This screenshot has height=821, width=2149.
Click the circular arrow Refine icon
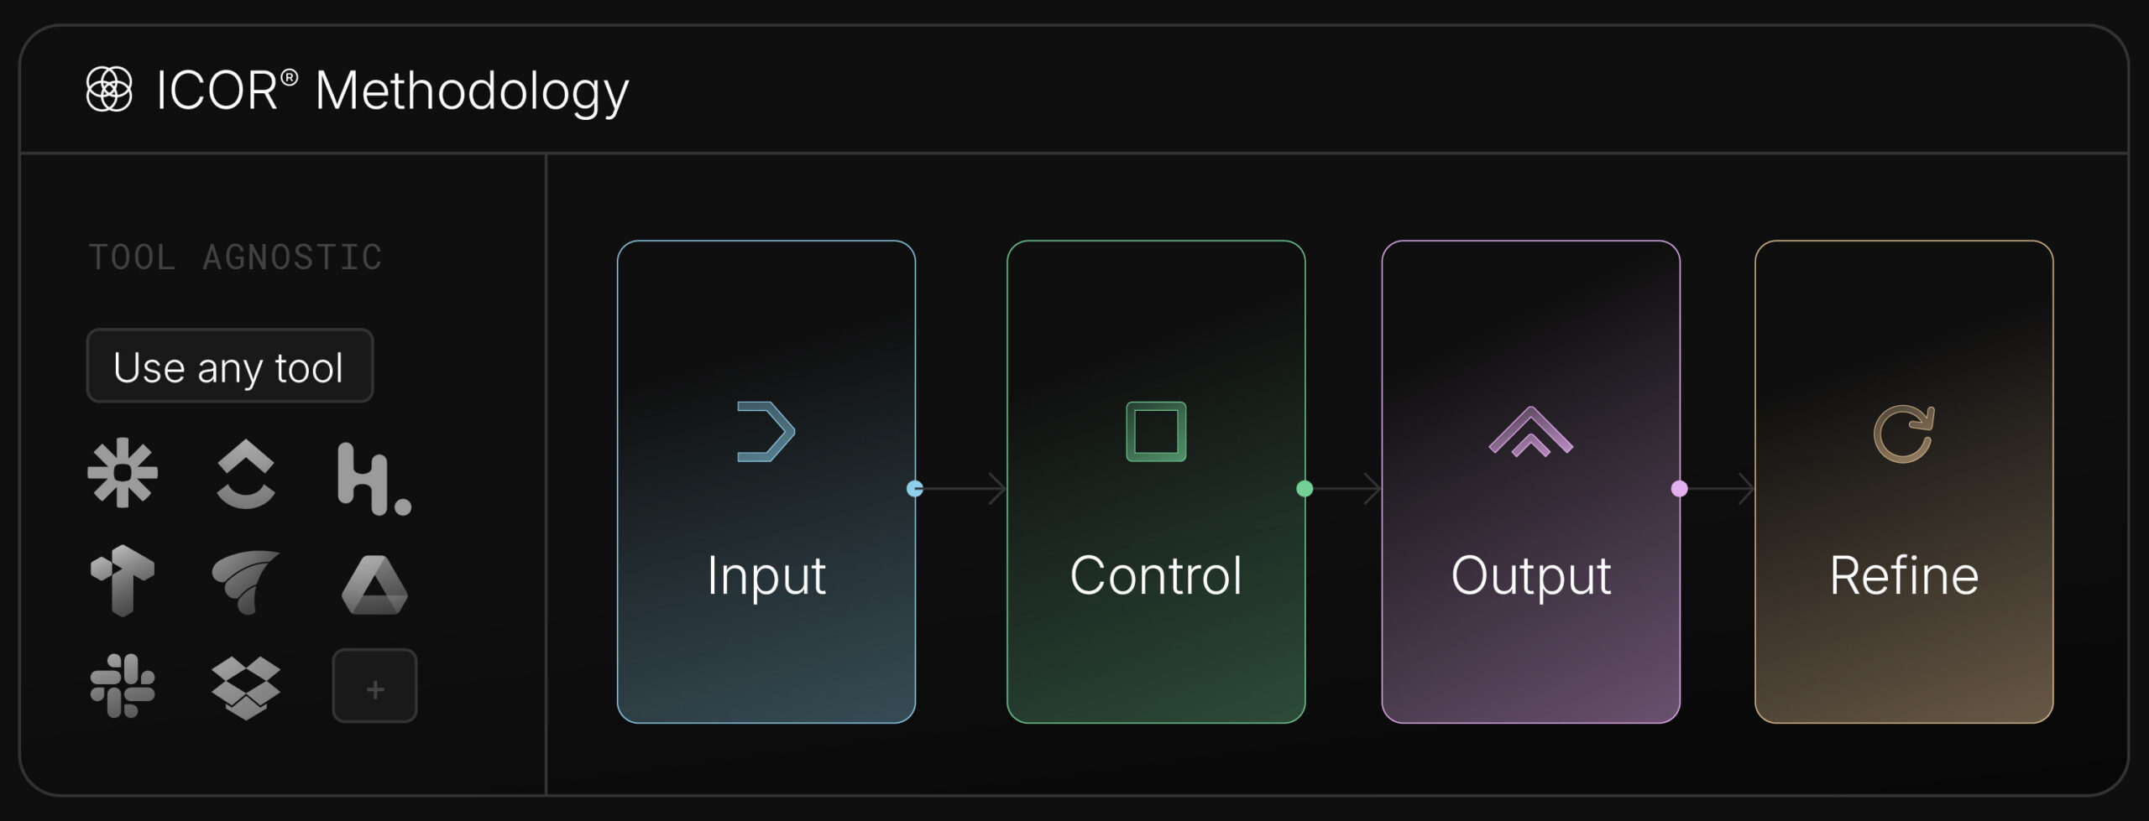pyautogui.click(x=1904, y=434)
